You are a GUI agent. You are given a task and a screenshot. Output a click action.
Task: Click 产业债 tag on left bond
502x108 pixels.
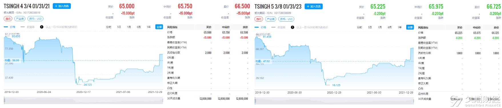click(x=20, y=19)
